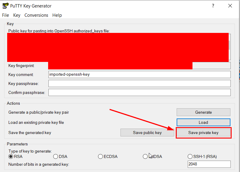This screenshot has width=240, height=172.
Task: Click Load to open existing private key
Action: [x=203, y=122]
